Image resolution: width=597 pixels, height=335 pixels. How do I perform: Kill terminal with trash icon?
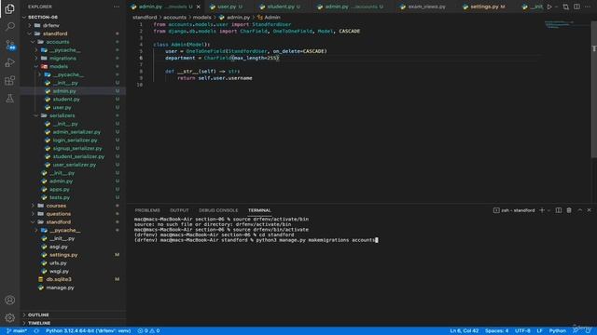coord(569,210)
